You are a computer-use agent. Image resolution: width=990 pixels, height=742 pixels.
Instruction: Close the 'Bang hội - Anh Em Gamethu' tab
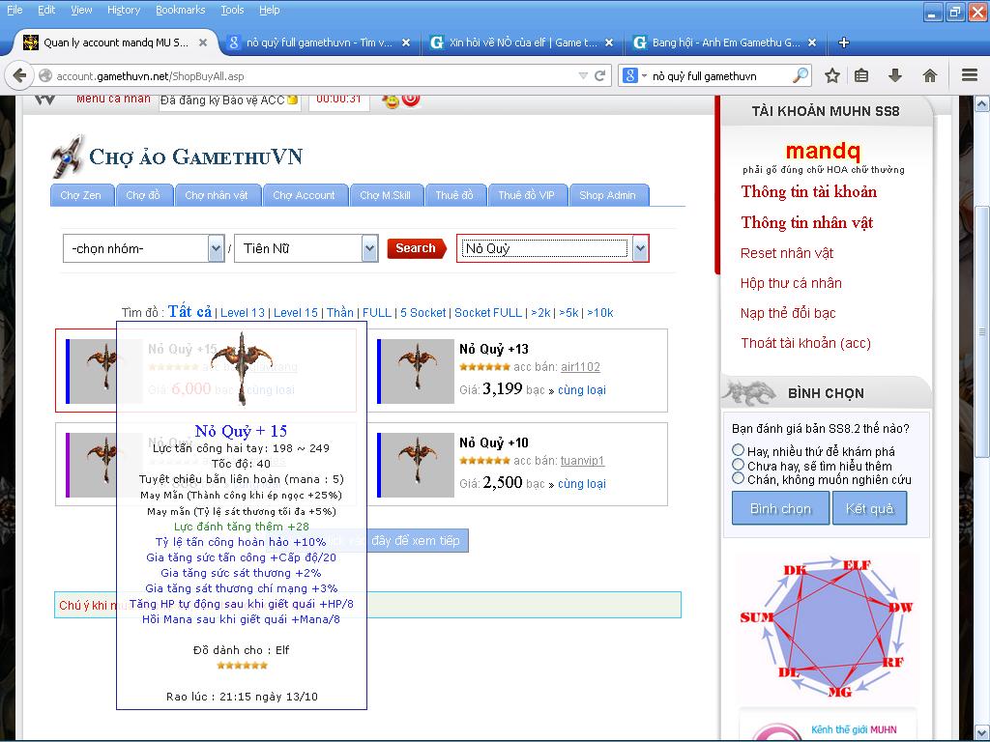tap(812, 43)
